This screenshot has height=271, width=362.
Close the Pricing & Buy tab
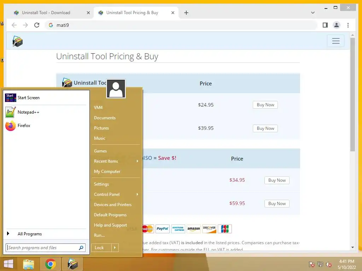click(x=173, y=13)
